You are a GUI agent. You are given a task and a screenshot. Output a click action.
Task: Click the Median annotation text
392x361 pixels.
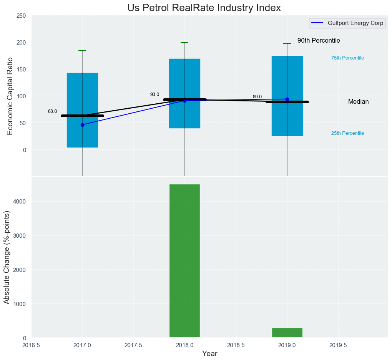click(x=358, y=102)
